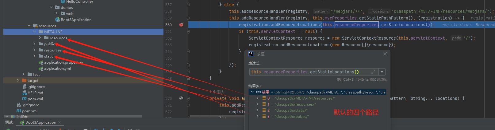Screen dimensions: 495x130
Task: Expand the web package
Action: [x=56, y=13]
